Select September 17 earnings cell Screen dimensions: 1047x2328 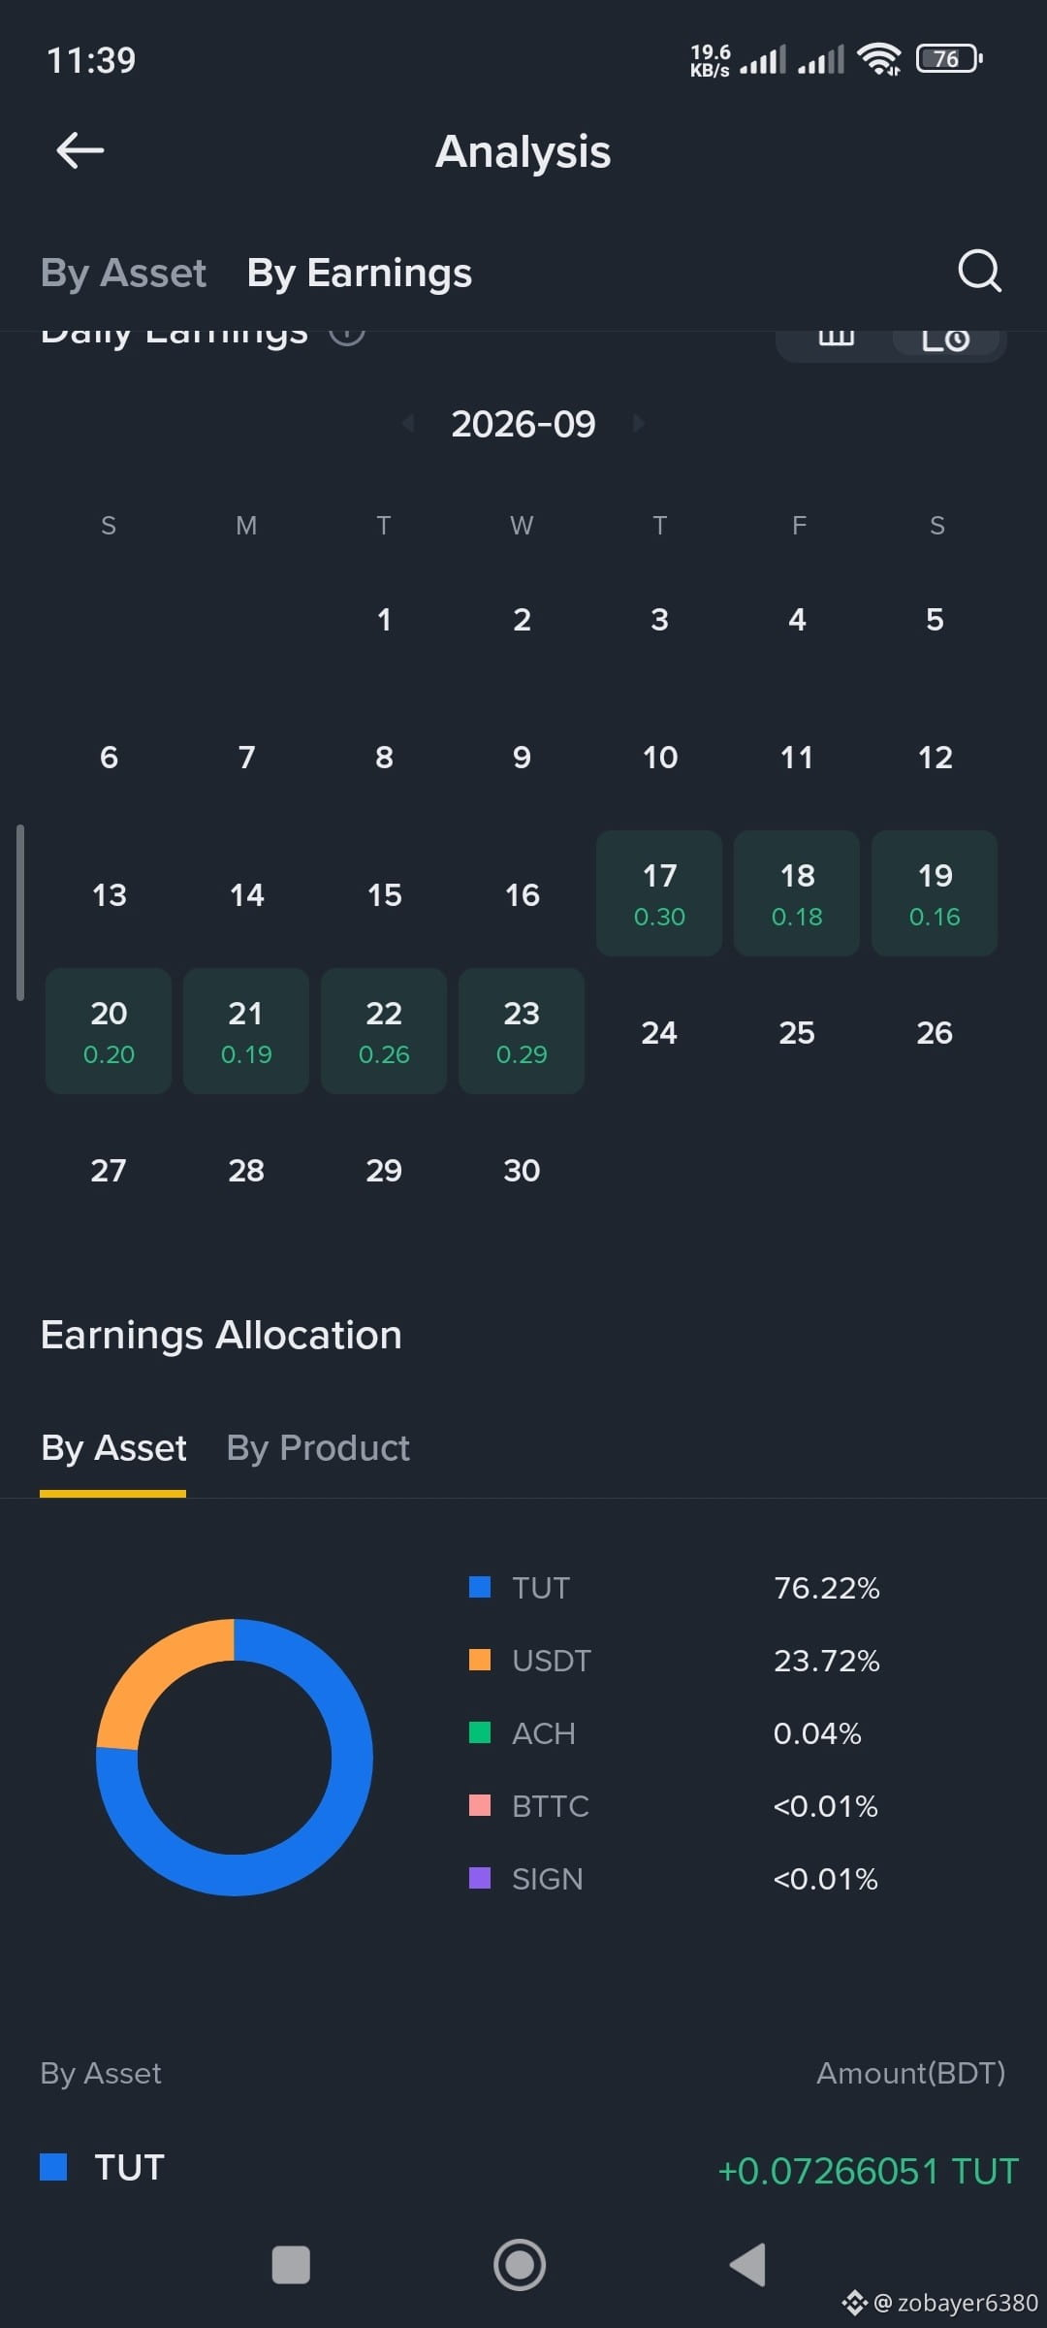[x=659, y=893]
